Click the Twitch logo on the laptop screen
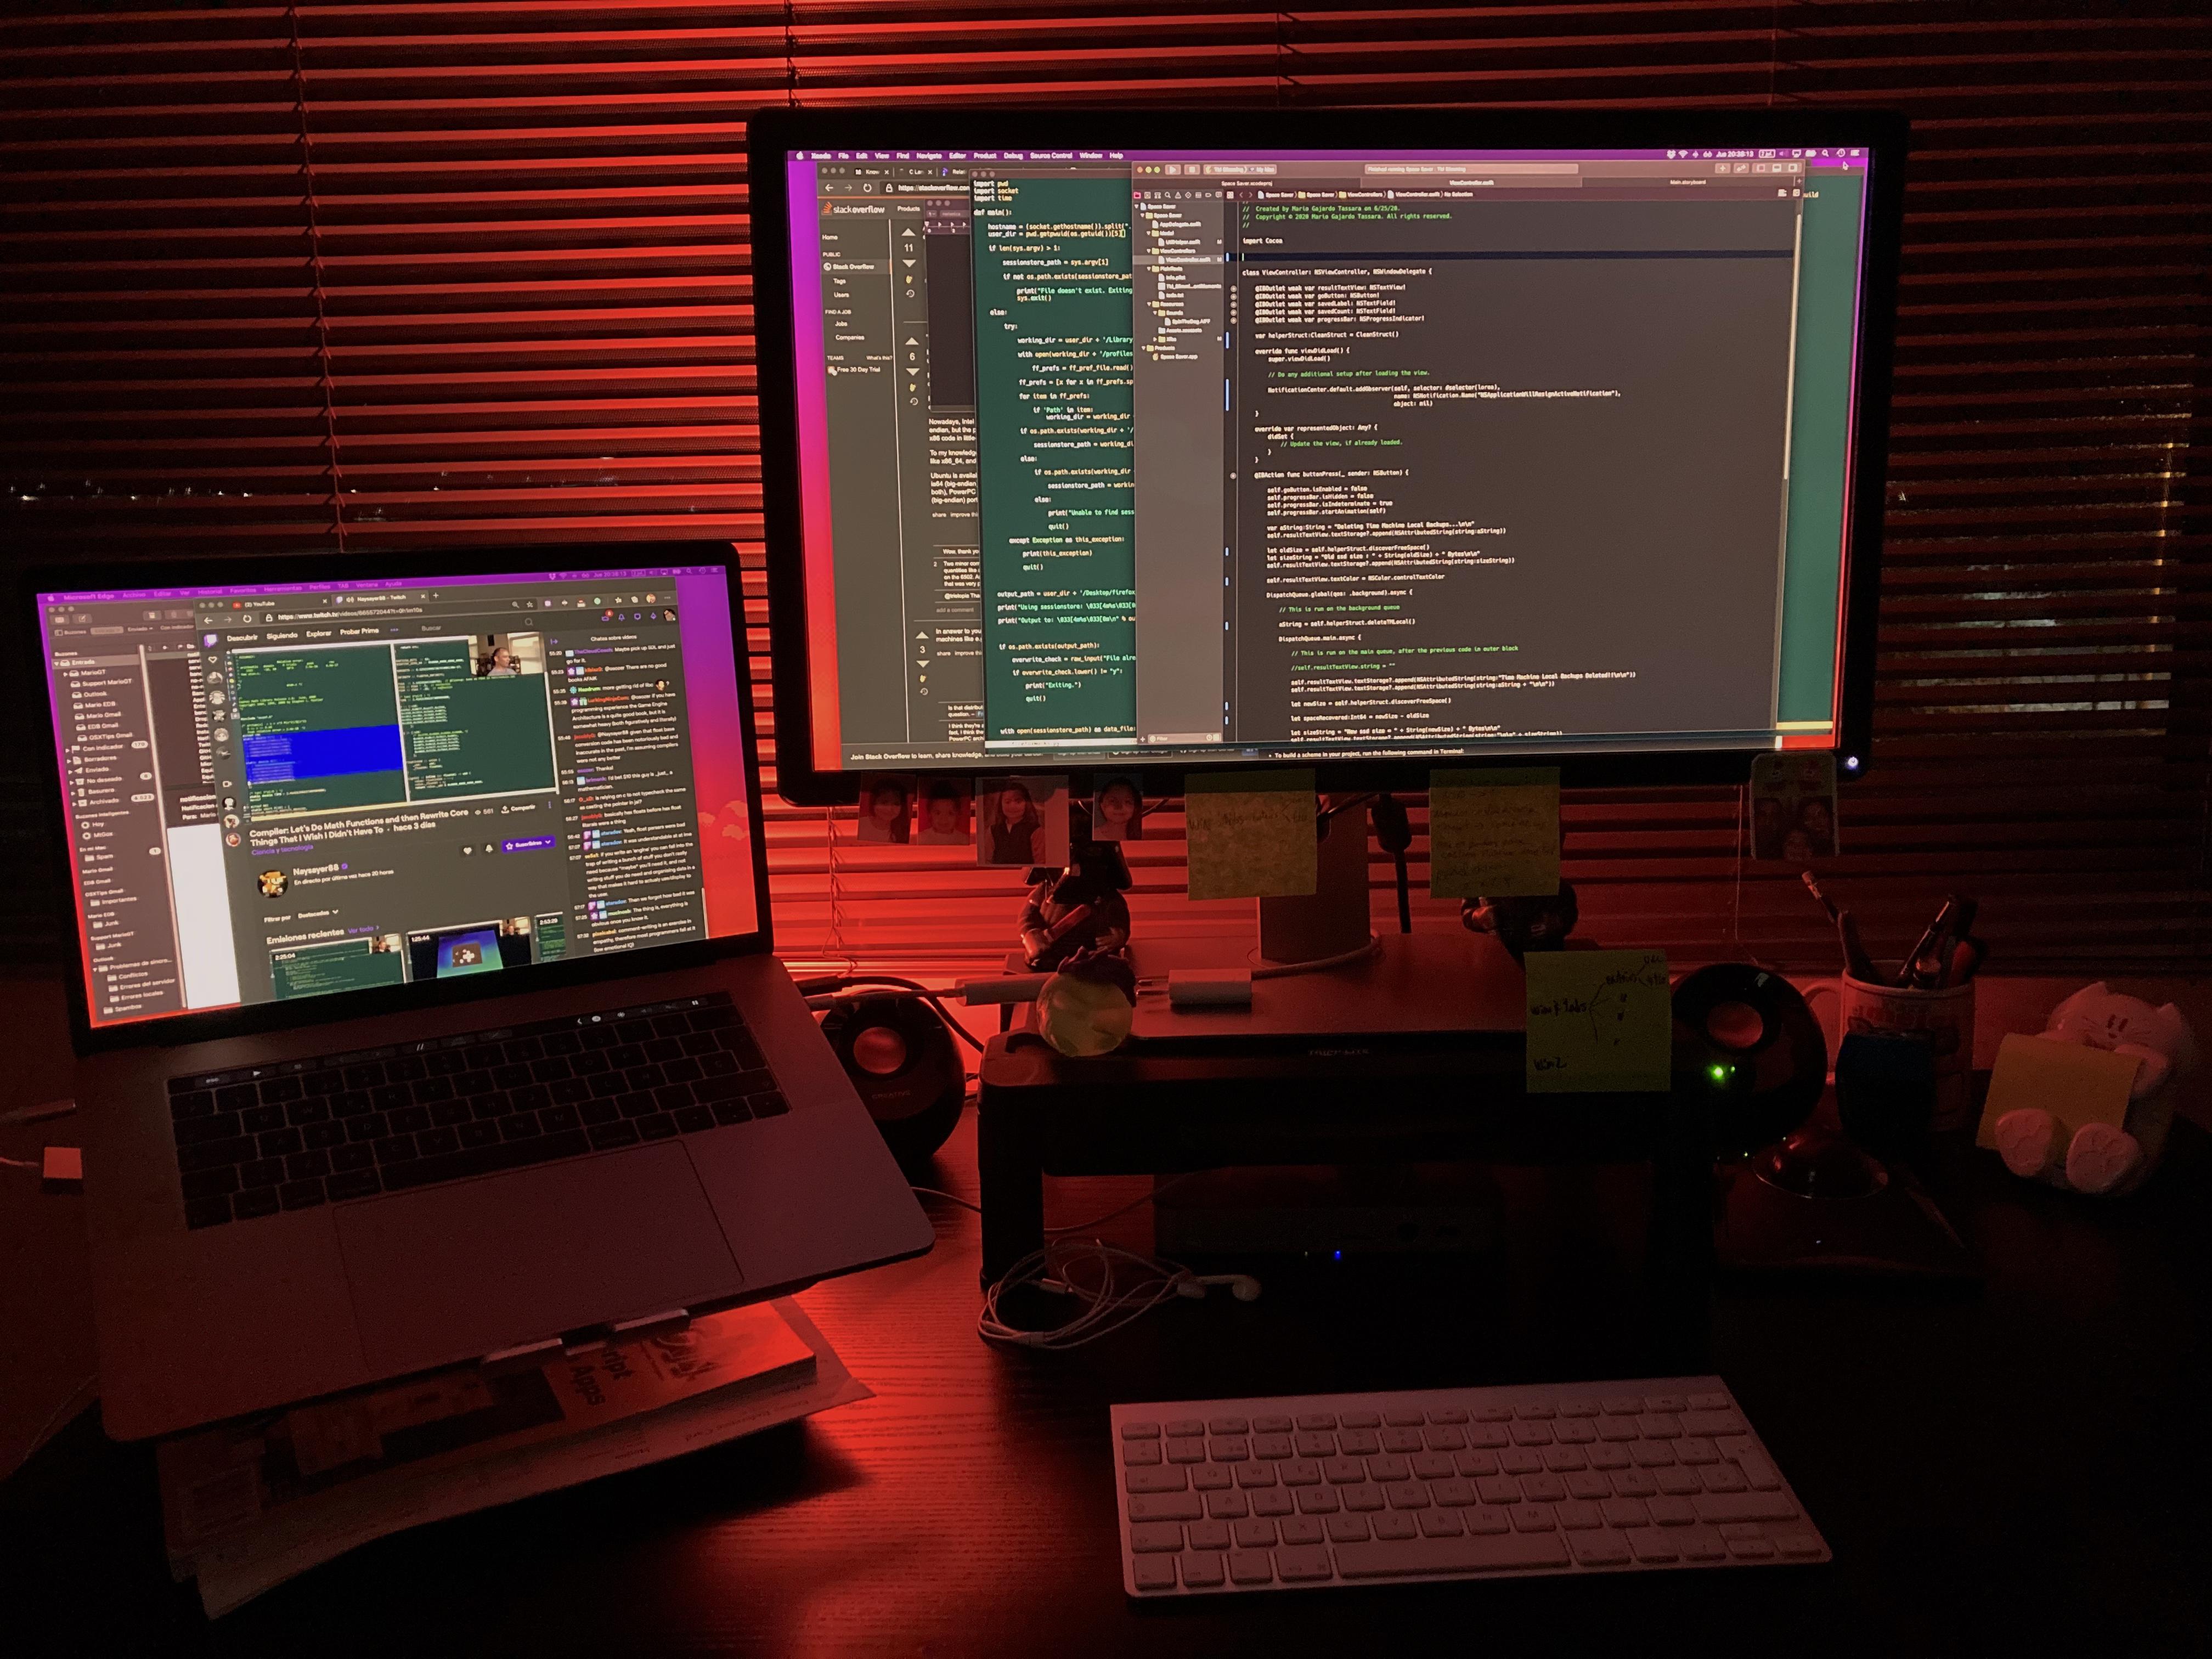2212x1659 pixels. pyautogui.click(x=212, y=639)
